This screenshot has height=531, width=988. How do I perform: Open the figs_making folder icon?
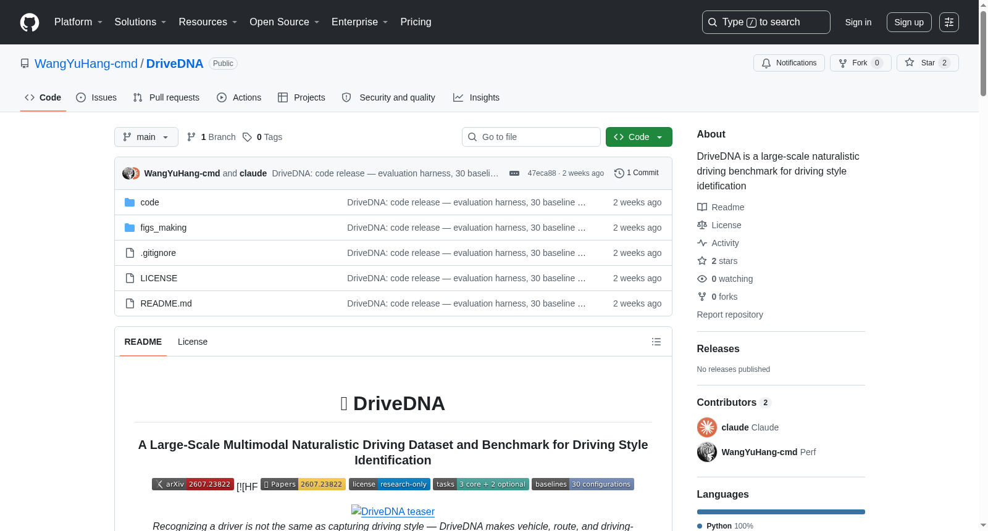130,228
